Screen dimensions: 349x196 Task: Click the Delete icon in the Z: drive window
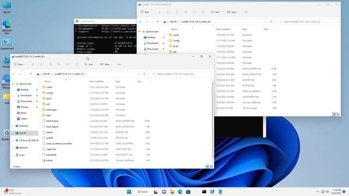pos(203,12)
